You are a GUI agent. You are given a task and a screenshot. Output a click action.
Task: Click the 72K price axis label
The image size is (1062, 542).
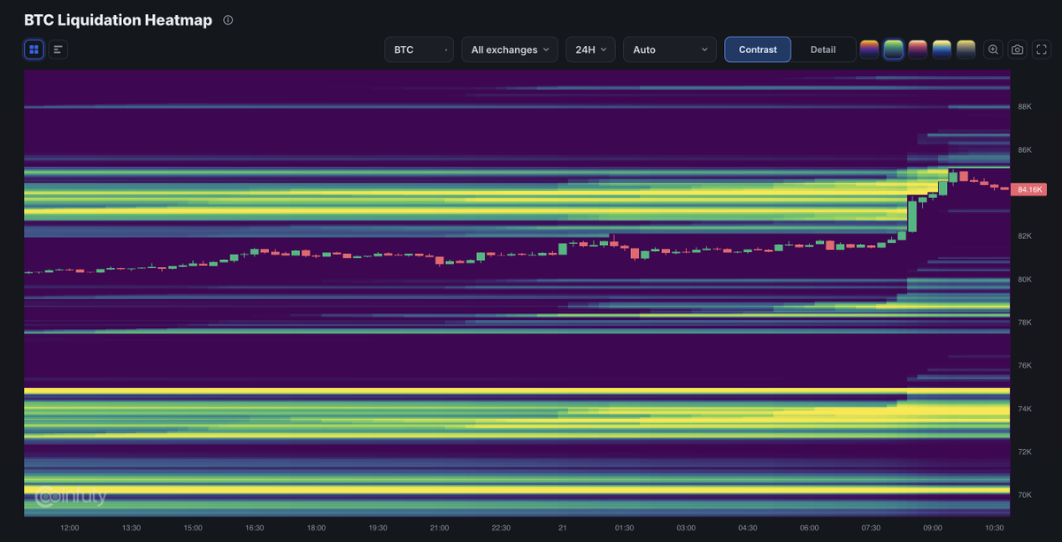point(1025,452)
